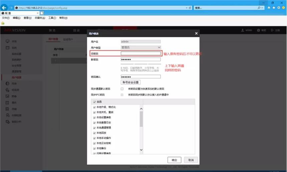Click the browser back arrow button
This screenshot has height=172, width=287.
click(4, 8)
